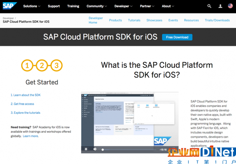The width and height of the screenshot is (236, 164).
Task: Open the Showcases tab
Action: pyautogui.click(x=154, y=20)
